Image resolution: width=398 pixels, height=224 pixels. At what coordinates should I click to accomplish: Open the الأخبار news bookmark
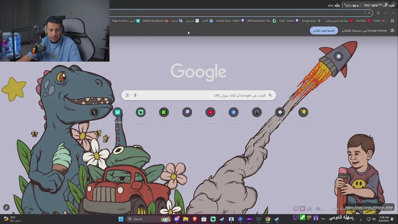pyautogui.click(x=207, y=21)
